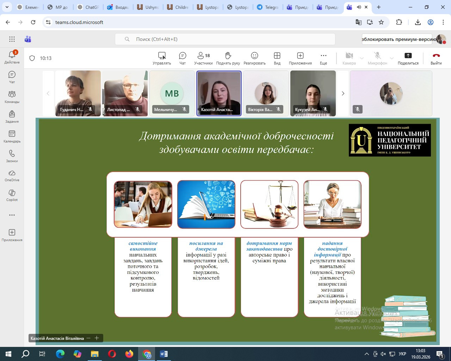The image size is (451, 361).
Task: Open the meeting Chat panel
Action: coord(183,58)
